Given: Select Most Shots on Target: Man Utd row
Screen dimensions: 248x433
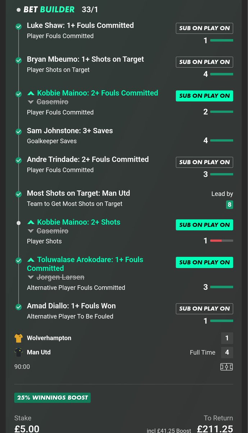Looking at the screenshot, I should point(124,198).
